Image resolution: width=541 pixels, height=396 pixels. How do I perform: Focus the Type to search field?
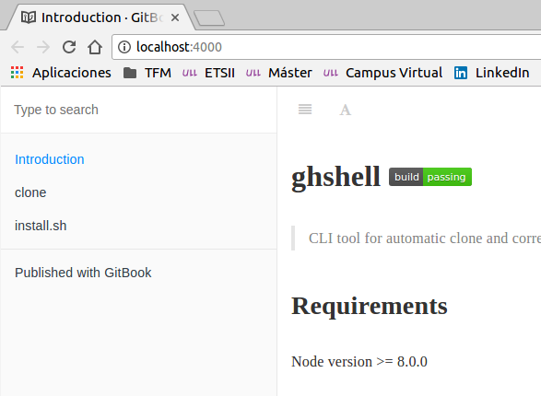tap(138, 110)
